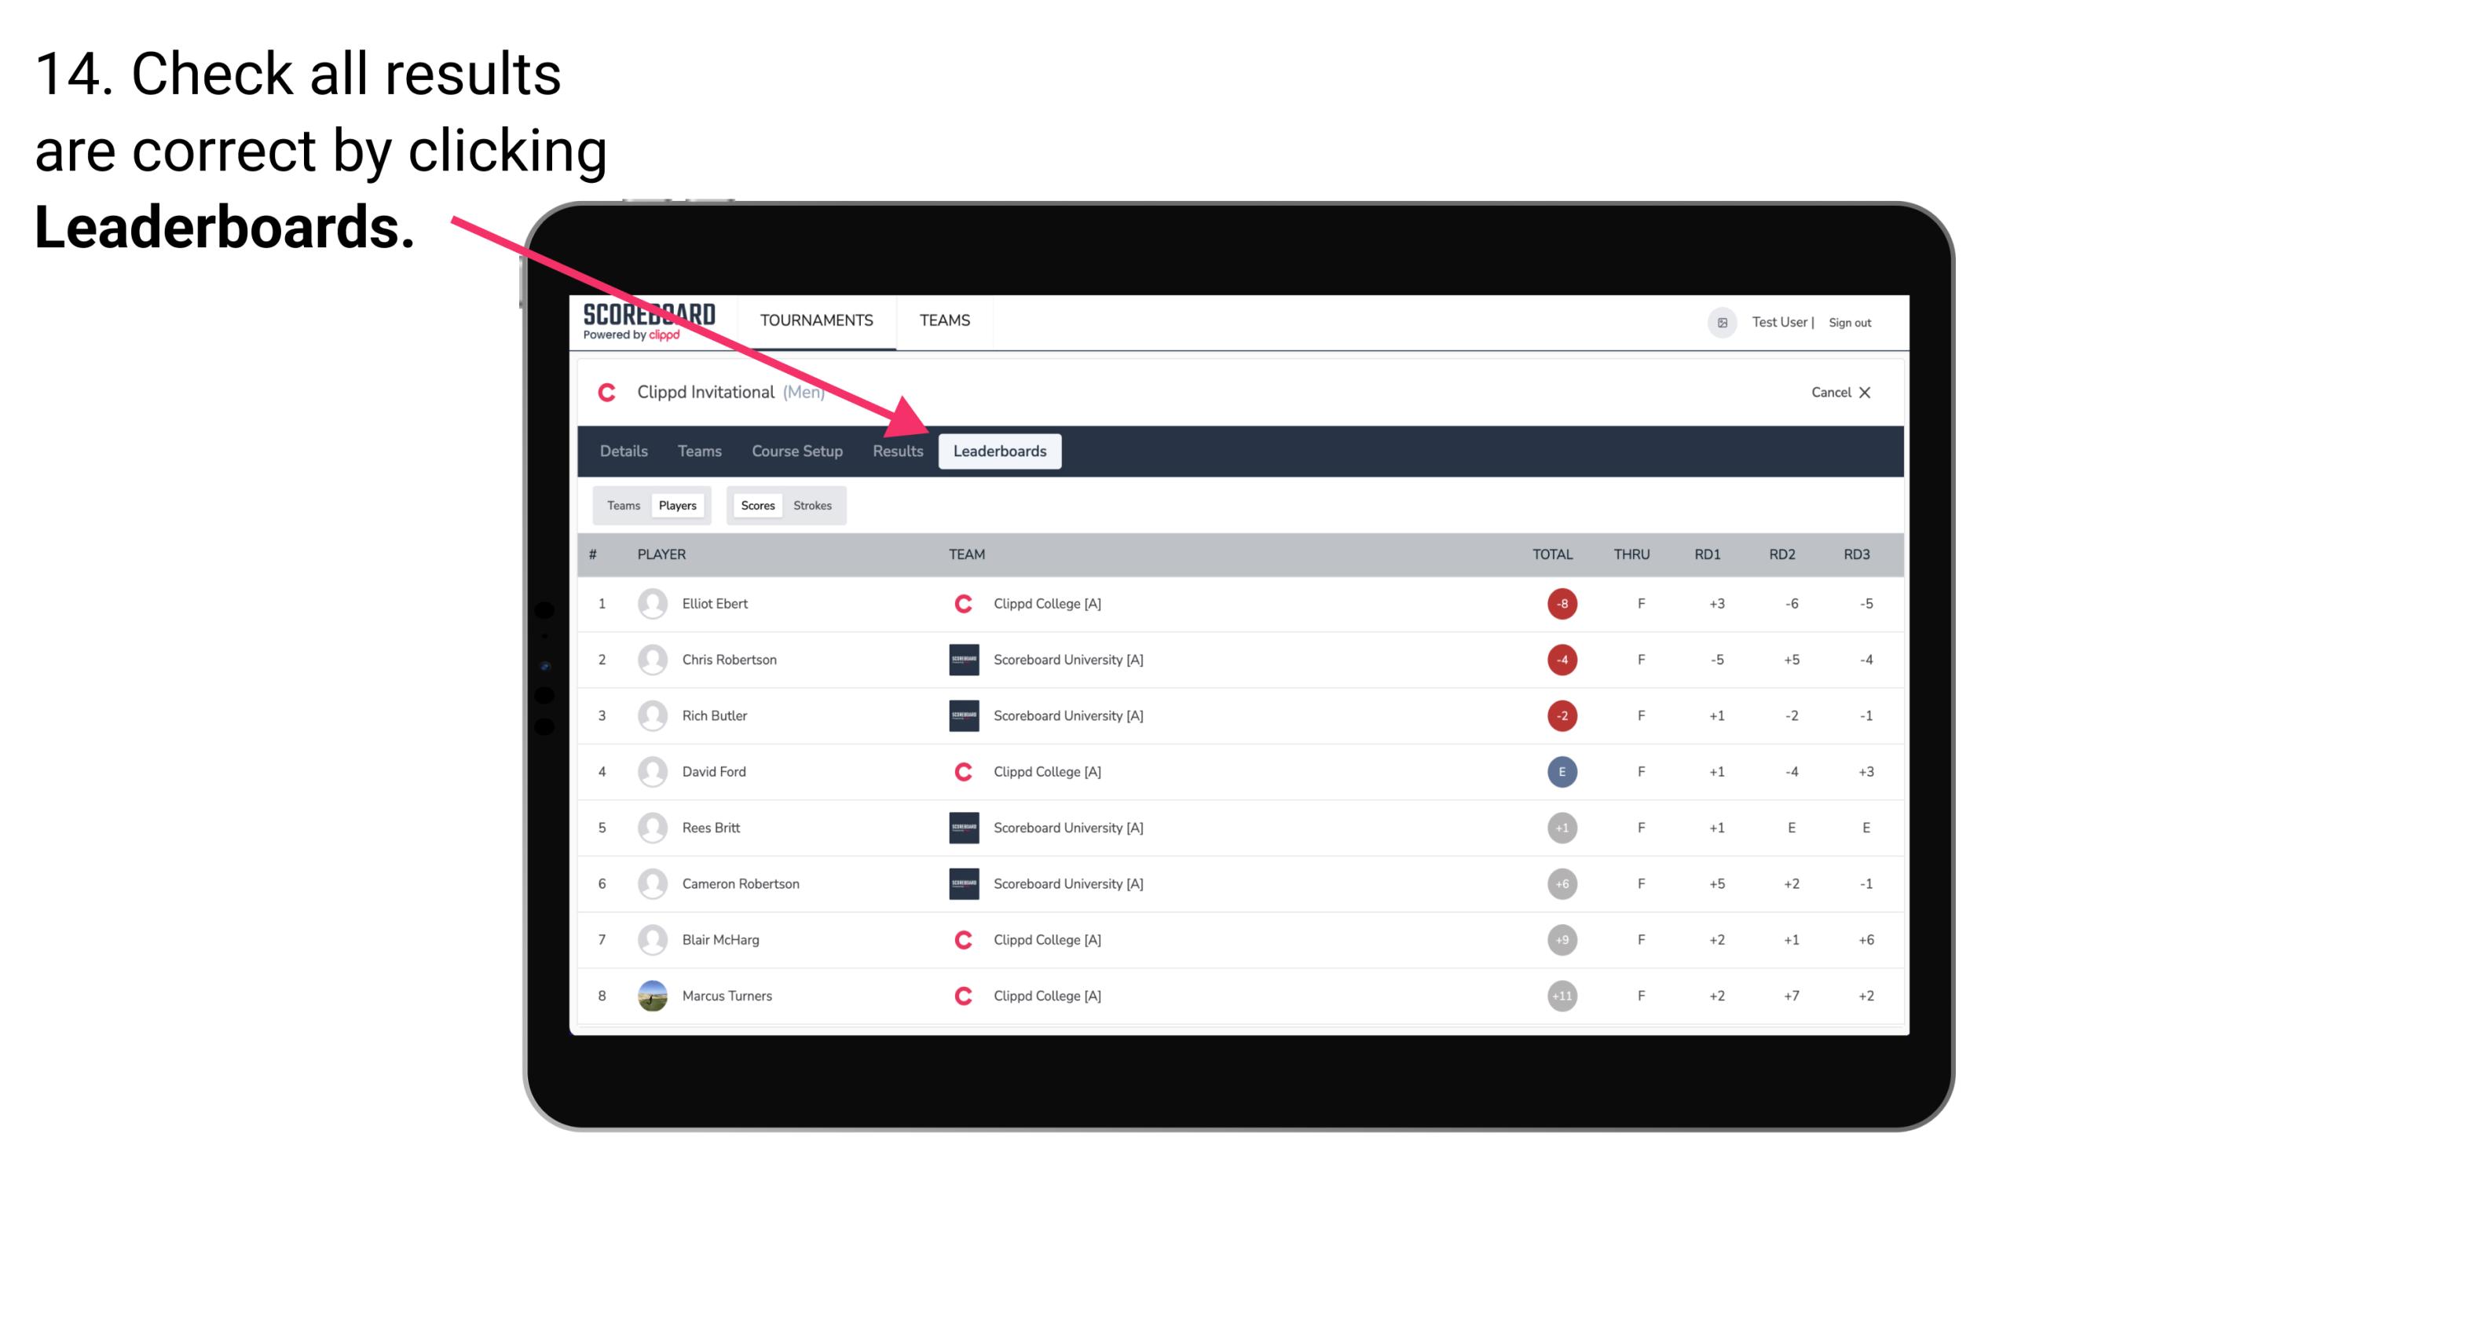This screenshot has height=1331, width=2475.
Task: Click the Details tab
Action: (x=624, y=452)
